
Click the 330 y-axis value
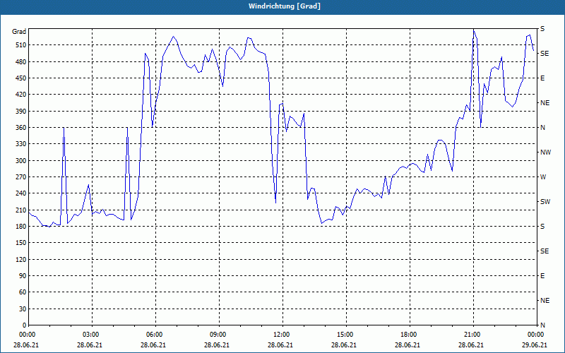tap(21, 144)
